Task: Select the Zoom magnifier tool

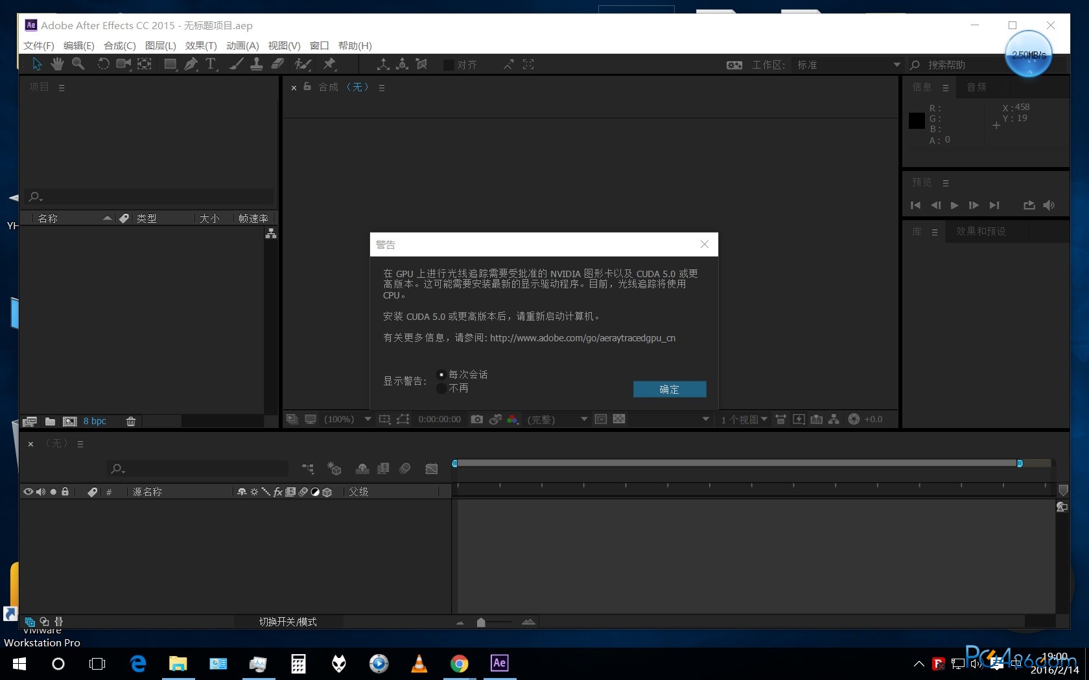Action: (78, 64)
